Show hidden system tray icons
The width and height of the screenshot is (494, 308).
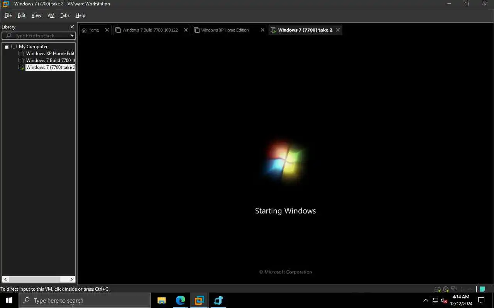point(426,300)
